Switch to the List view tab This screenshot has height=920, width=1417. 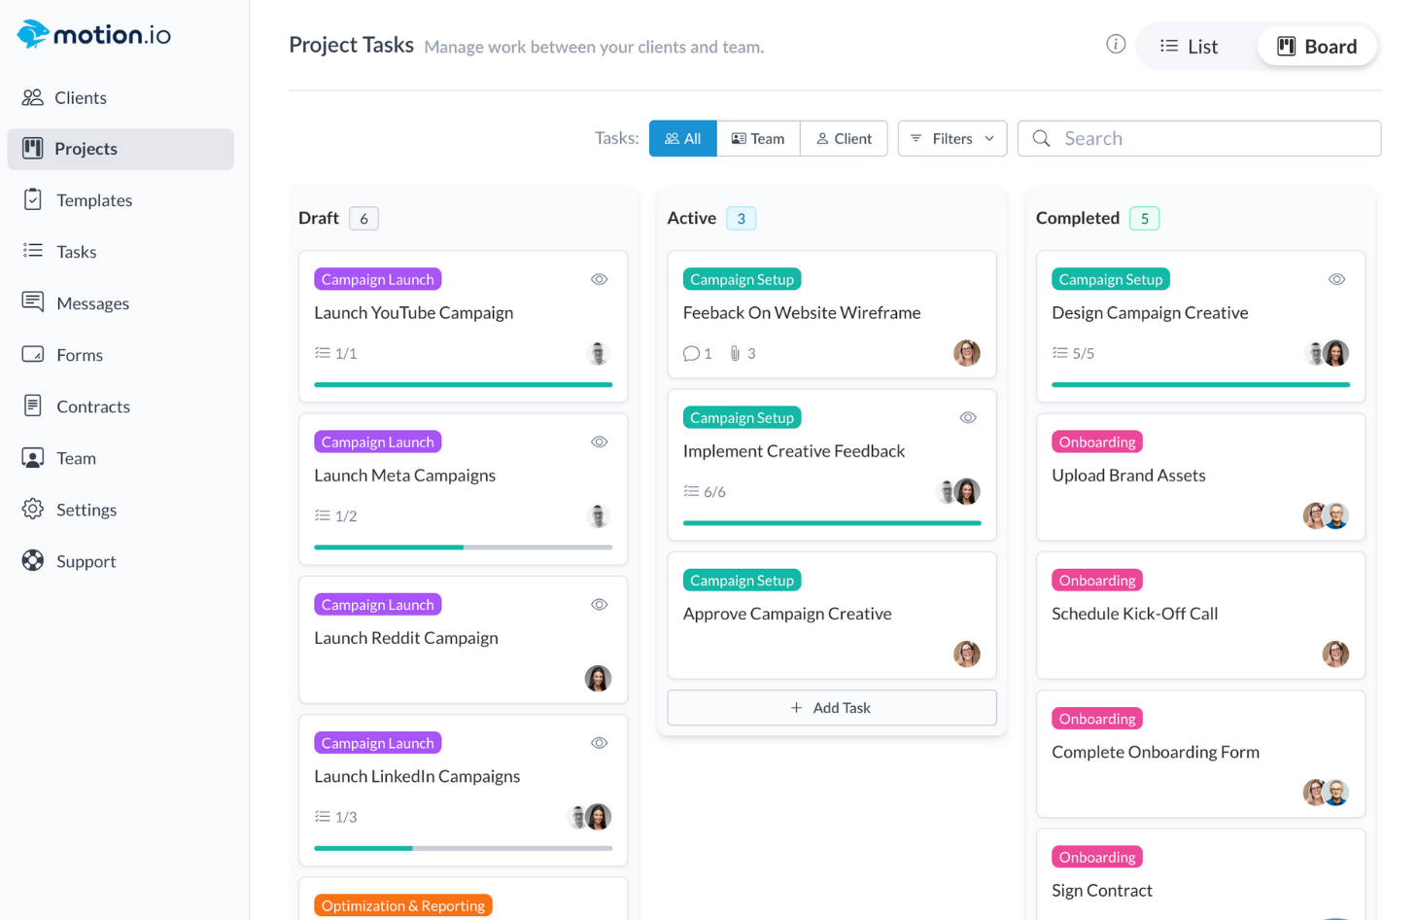pyautogui.click(x=1189, y=47)
